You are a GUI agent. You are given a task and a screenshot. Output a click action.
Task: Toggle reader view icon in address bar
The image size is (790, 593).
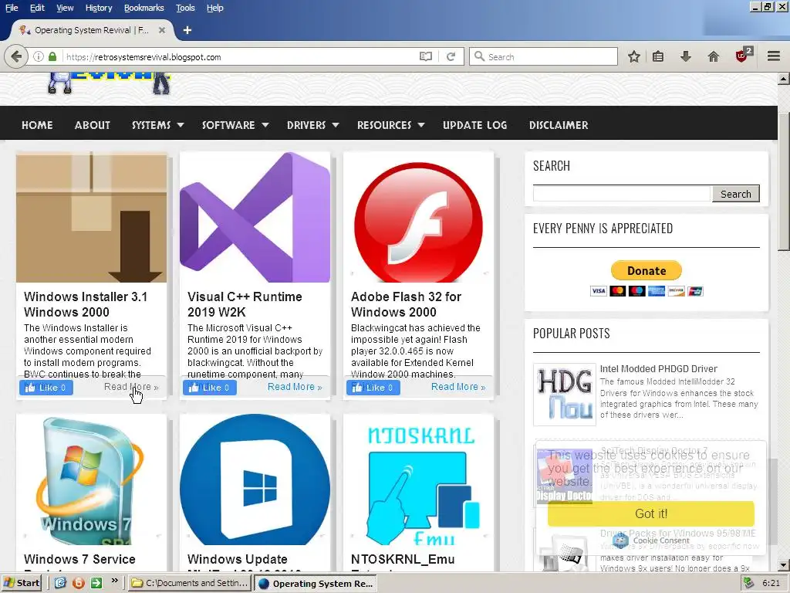point(426,56)
